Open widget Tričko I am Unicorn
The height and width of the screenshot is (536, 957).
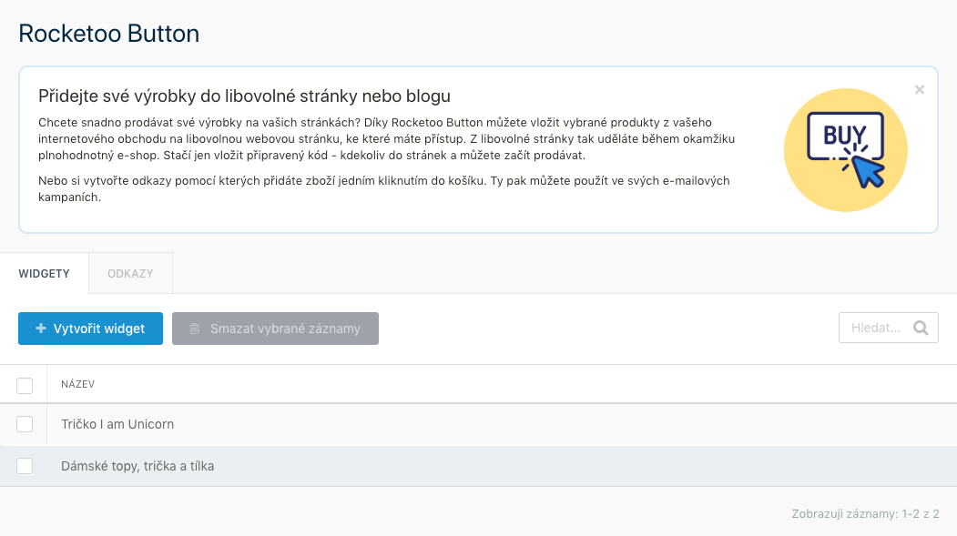(x=117, y=424)
